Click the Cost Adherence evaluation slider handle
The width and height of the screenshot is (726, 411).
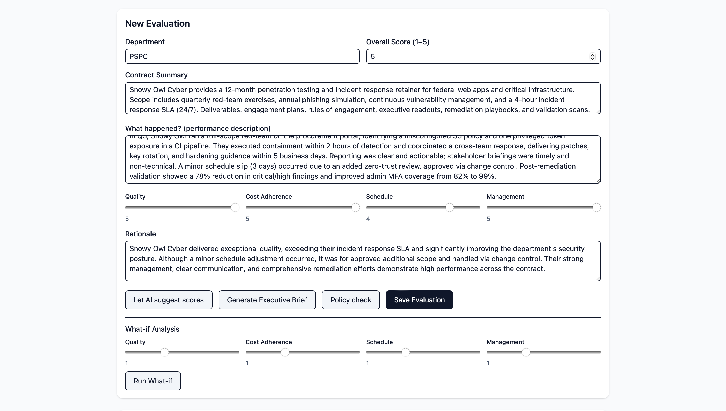point(355,208)
